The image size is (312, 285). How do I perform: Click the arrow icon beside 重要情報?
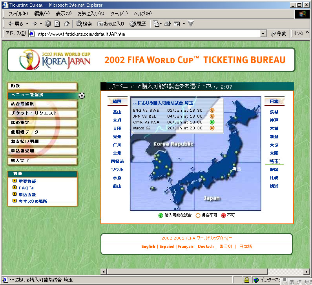(15, 181)
